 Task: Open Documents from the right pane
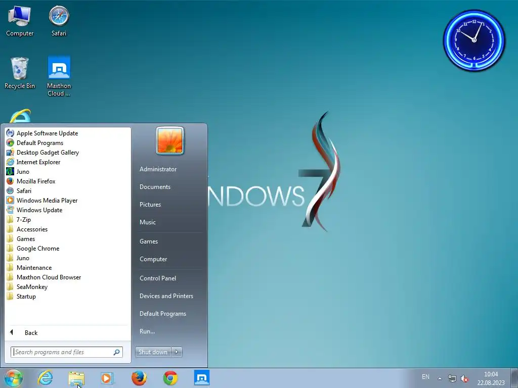155,187
